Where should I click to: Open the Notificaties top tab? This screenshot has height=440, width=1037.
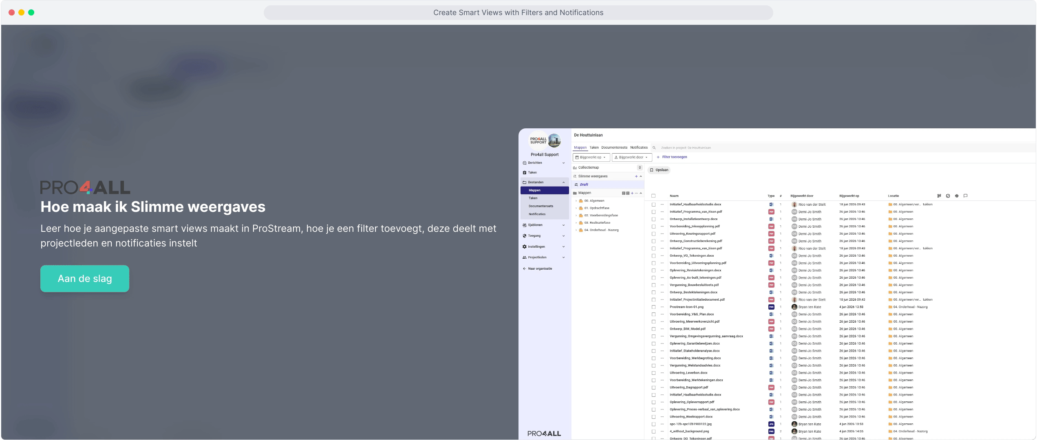pos(639,148)
